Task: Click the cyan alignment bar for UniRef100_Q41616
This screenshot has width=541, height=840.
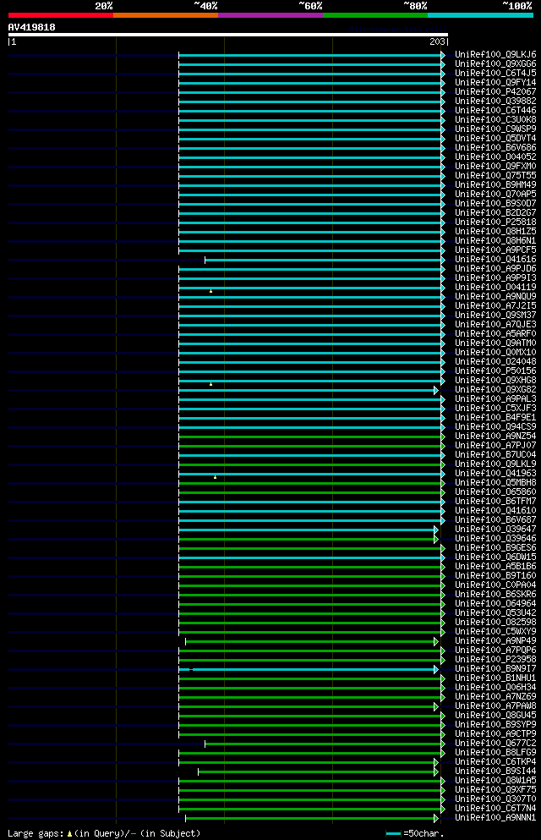Action: click(325, 260)
